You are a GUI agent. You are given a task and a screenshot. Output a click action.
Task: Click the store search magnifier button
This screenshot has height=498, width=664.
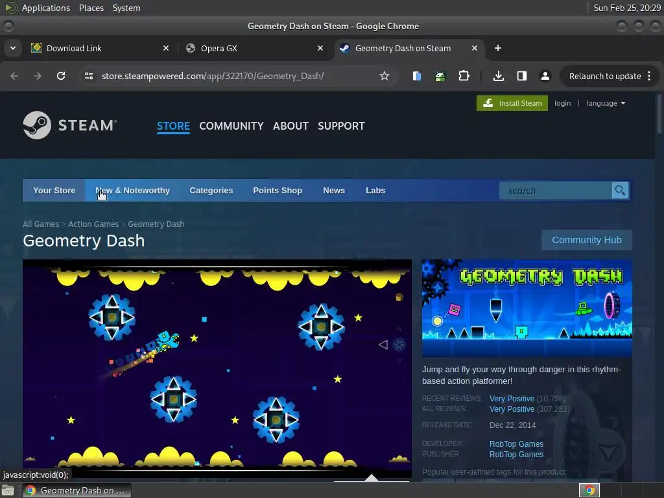coord(620,191)
